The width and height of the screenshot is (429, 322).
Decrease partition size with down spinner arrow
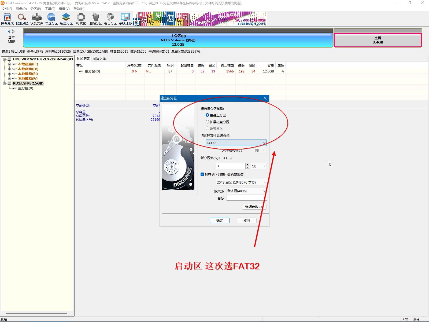coord(247,167)
